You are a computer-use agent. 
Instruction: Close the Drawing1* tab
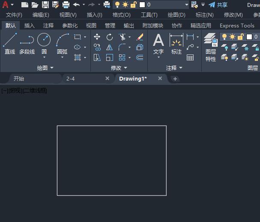[160, 78]
